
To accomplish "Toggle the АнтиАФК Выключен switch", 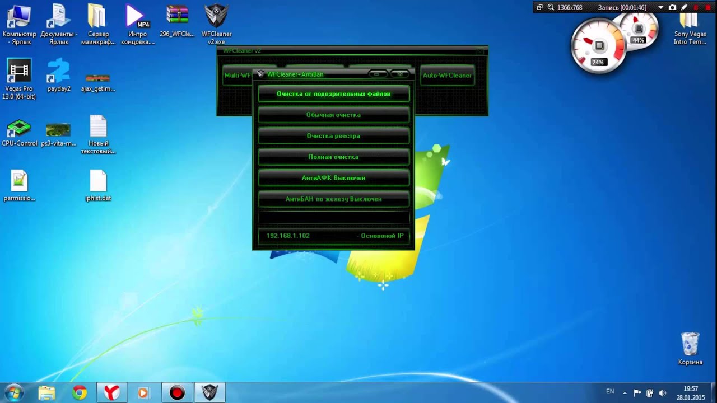I will click(333, 178).
